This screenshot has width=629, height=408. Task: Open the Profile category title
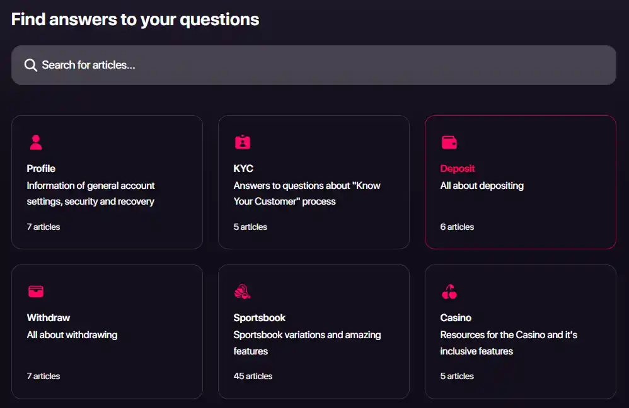point(41,168)
